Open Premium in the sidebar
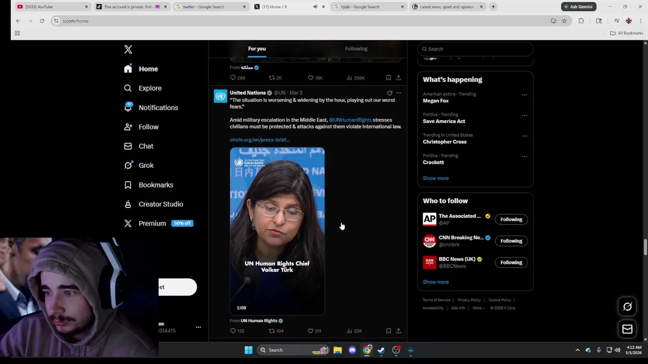The image size is (648, 364). click(x=158, y=223)
